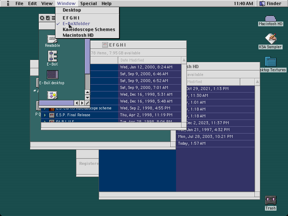Image resolution: width=288 pixels, height=216 pixels.
Task: Open the KSA Sampler desktop icon
Action: [x=271, y=39]
